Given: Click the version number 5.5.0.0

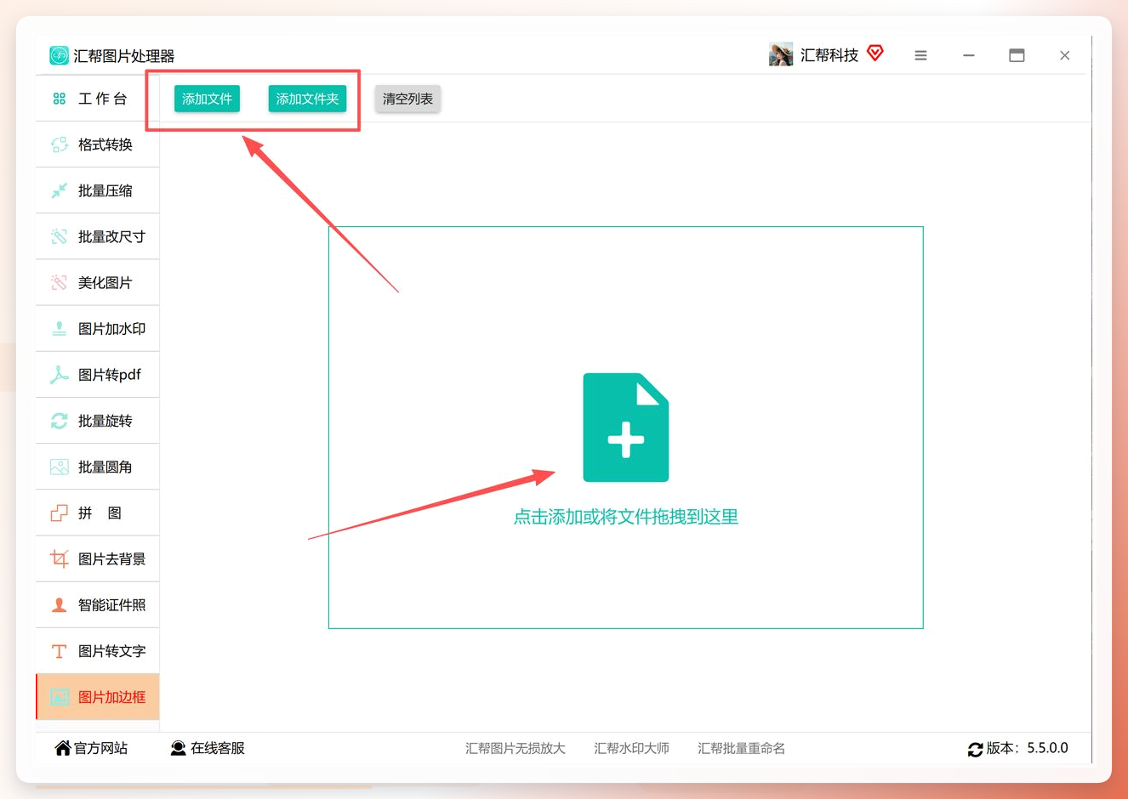Looking at the screenshot, I should tap(1047, 748).
